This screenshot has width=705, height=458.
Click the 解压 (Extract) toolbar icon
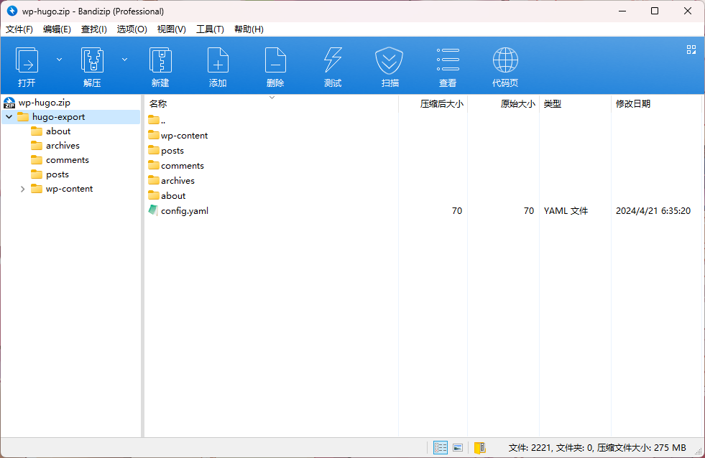(92, 62)
